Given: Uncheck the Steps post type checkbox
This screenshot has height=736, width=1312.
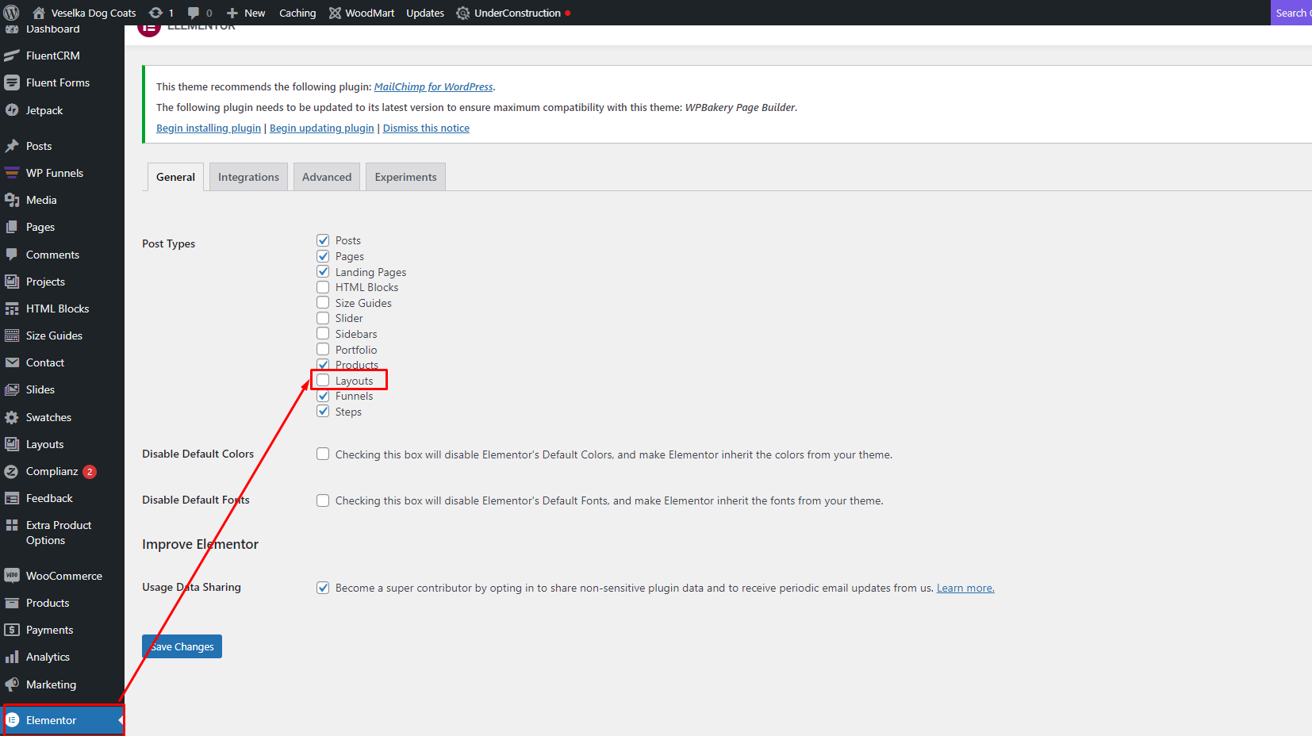Looking at the screenshot, I should tap(323, 411).
